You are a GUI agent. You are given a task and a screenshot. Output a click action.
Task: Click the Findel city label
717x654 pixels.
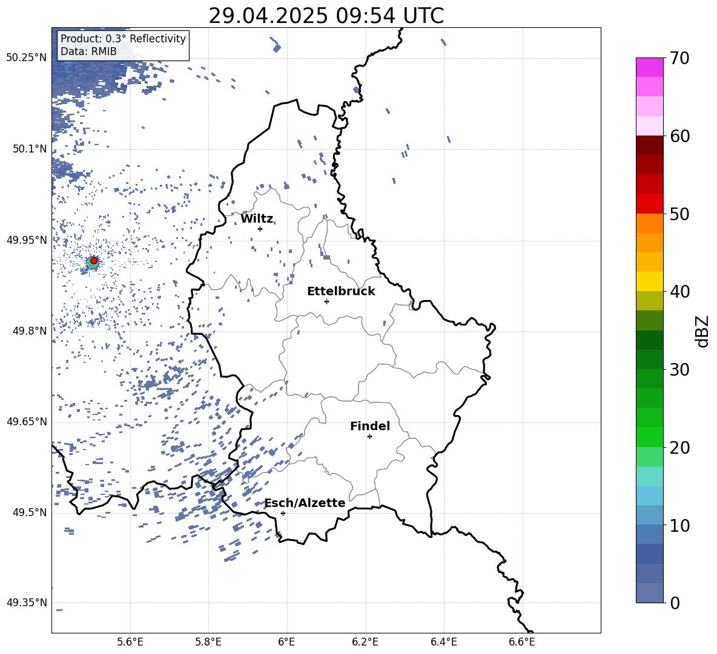[x=370, y=426]
